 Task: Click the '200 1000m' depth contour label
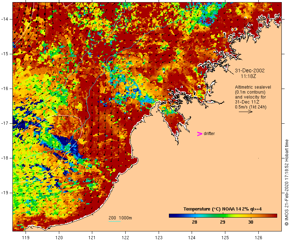(x=120, y=218)
